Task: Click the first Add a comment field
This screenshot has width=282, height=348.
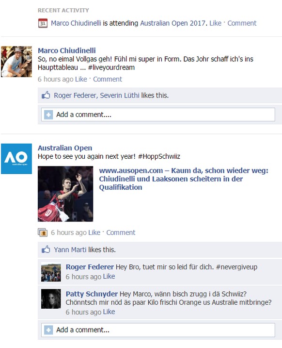Action: pyautogui.click(x=158, y=115)
